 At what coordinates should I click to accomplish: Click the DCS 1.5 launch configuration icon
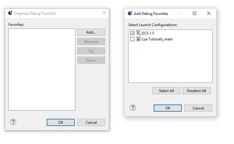138,33
